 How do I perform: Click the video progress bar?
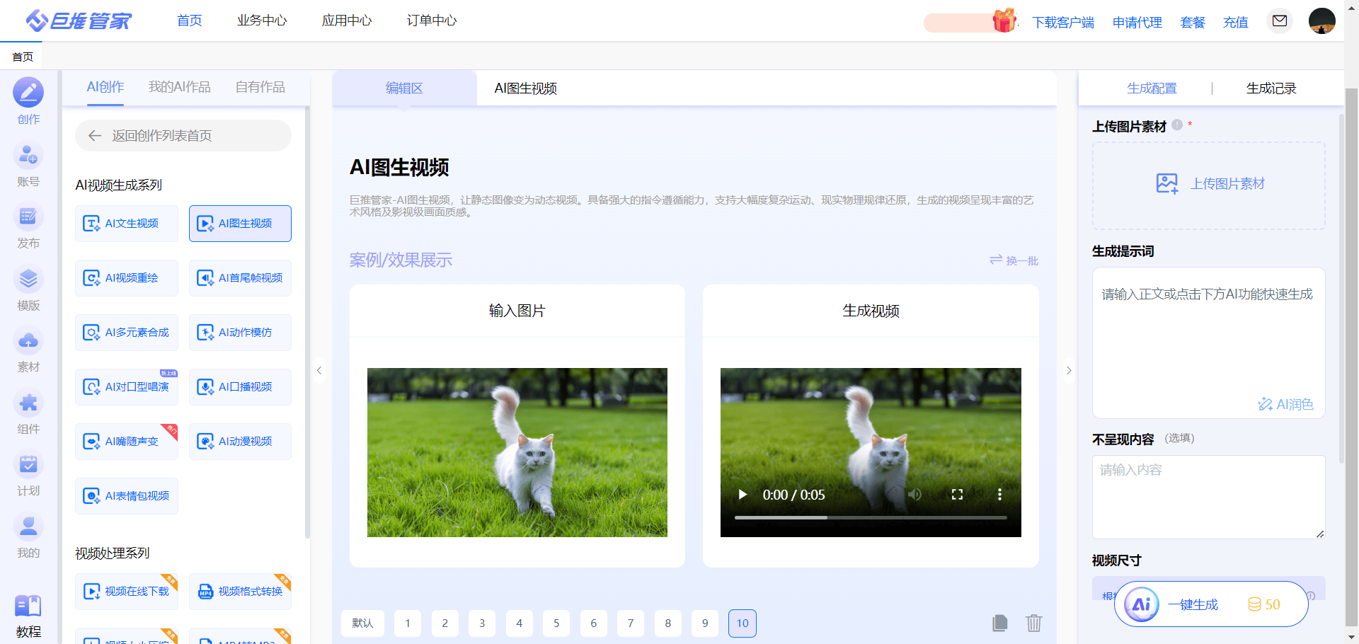pos(871,518)
